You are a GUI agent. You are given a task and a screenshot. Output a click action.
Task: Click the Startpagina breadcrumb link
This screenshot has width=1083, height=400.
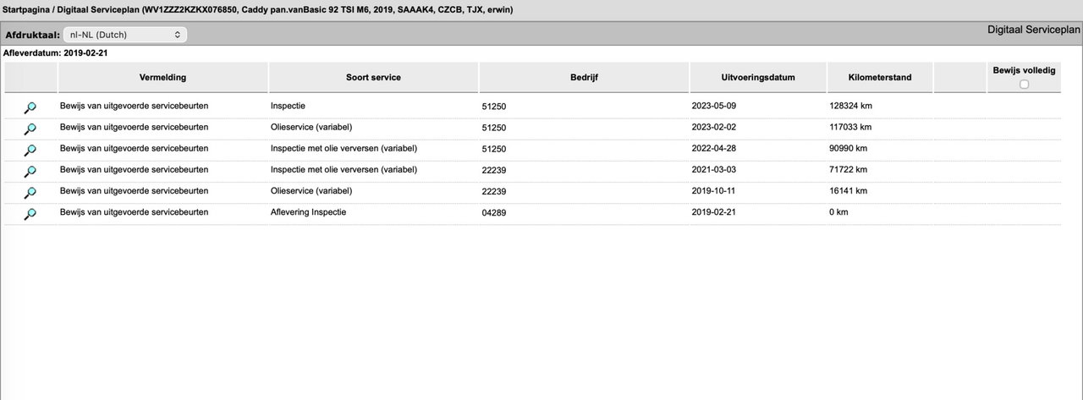coord(26,10)
